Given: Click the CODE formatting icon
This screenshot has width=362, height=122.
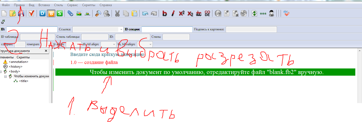Looking at the screenshot, I should coord(207,13).
